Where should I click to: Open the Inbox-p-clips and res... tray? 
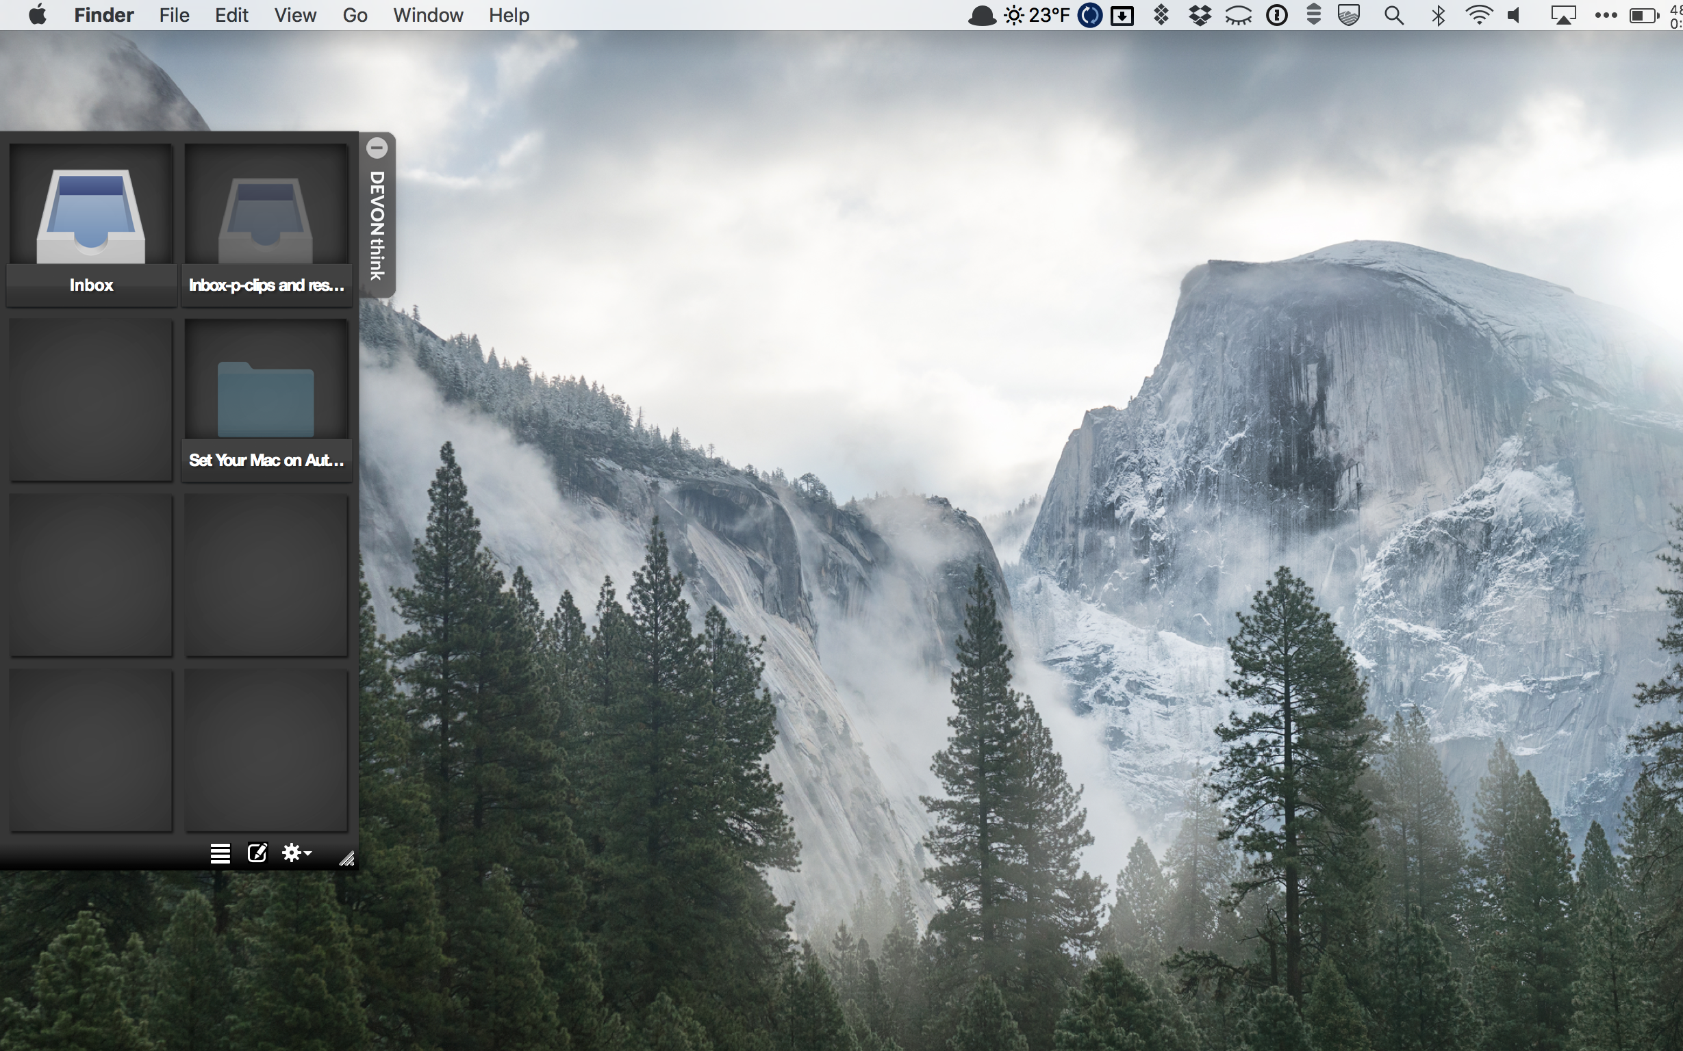pos(266,224)
